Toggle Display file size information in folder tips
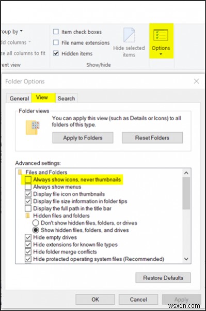Image resolution: width=206 pixels, height=311 pixels. click(x=28, y=201)
